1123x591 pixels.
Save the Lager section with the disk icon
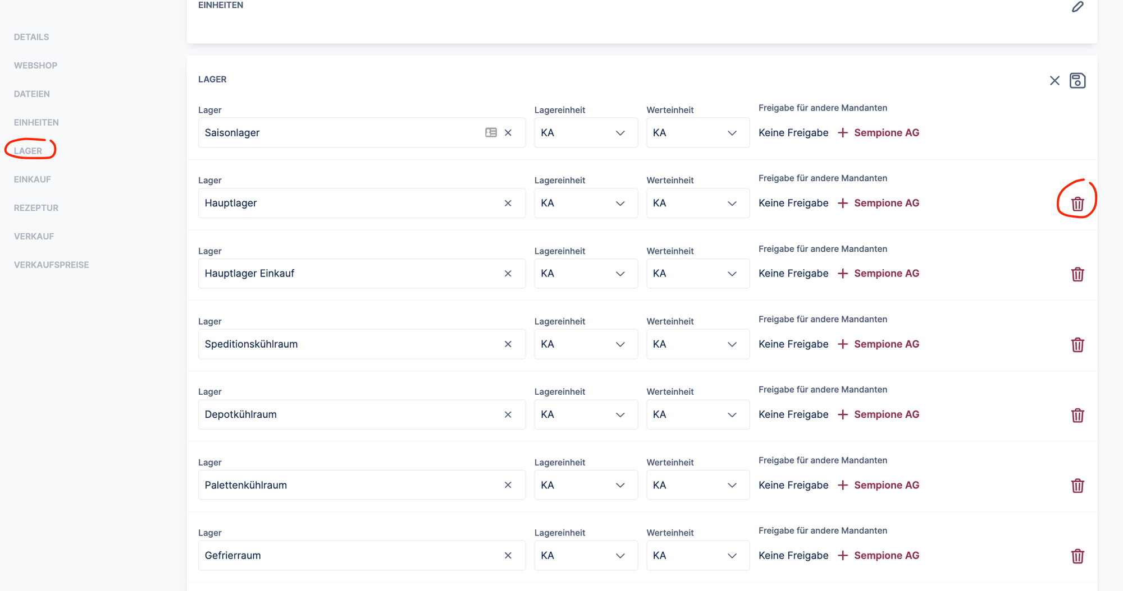[x=1077, y=81]
